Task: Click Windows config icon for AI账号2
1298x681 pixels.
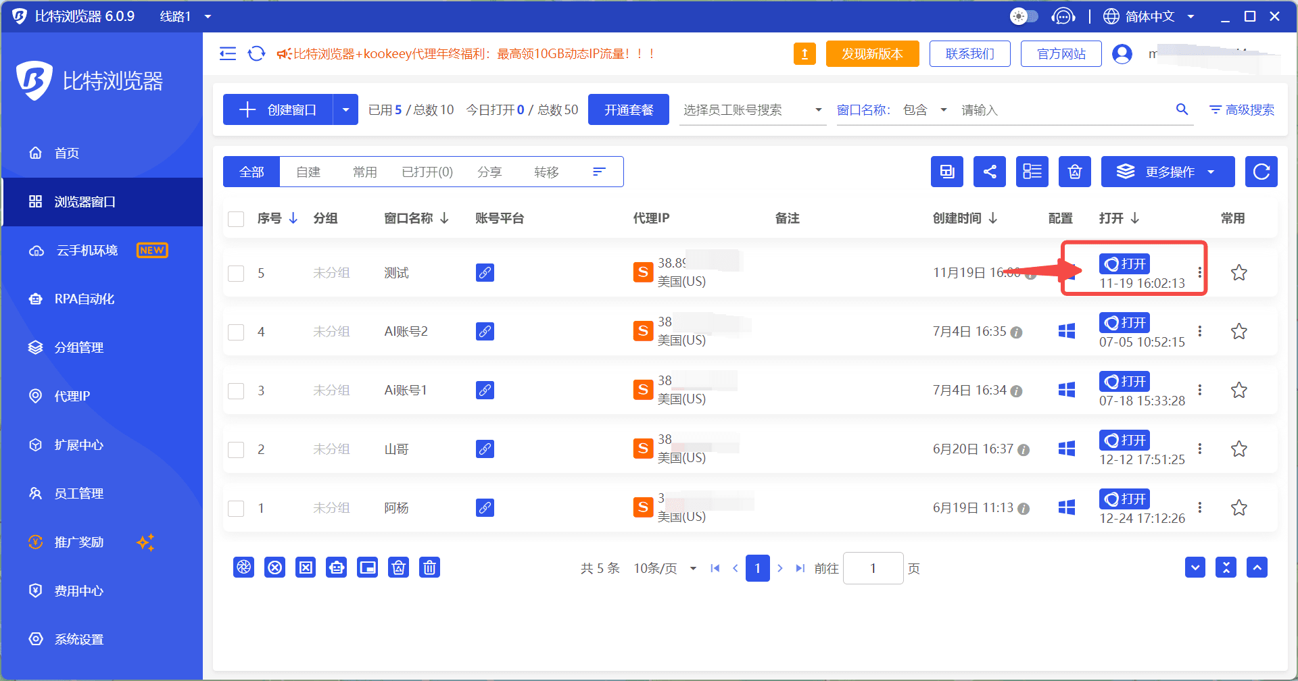Action: pyautogui.click(x=1067, y=331)
